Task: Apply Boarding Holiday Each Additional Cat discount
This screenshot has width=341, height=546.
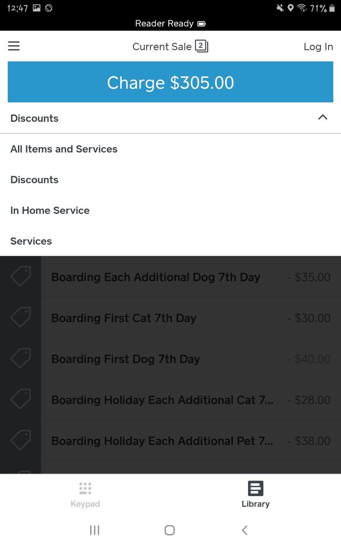Action: pos(162,400)
